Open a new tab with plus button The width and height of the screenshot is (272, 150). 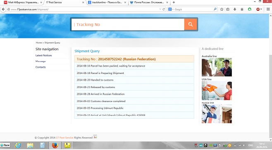174,2
